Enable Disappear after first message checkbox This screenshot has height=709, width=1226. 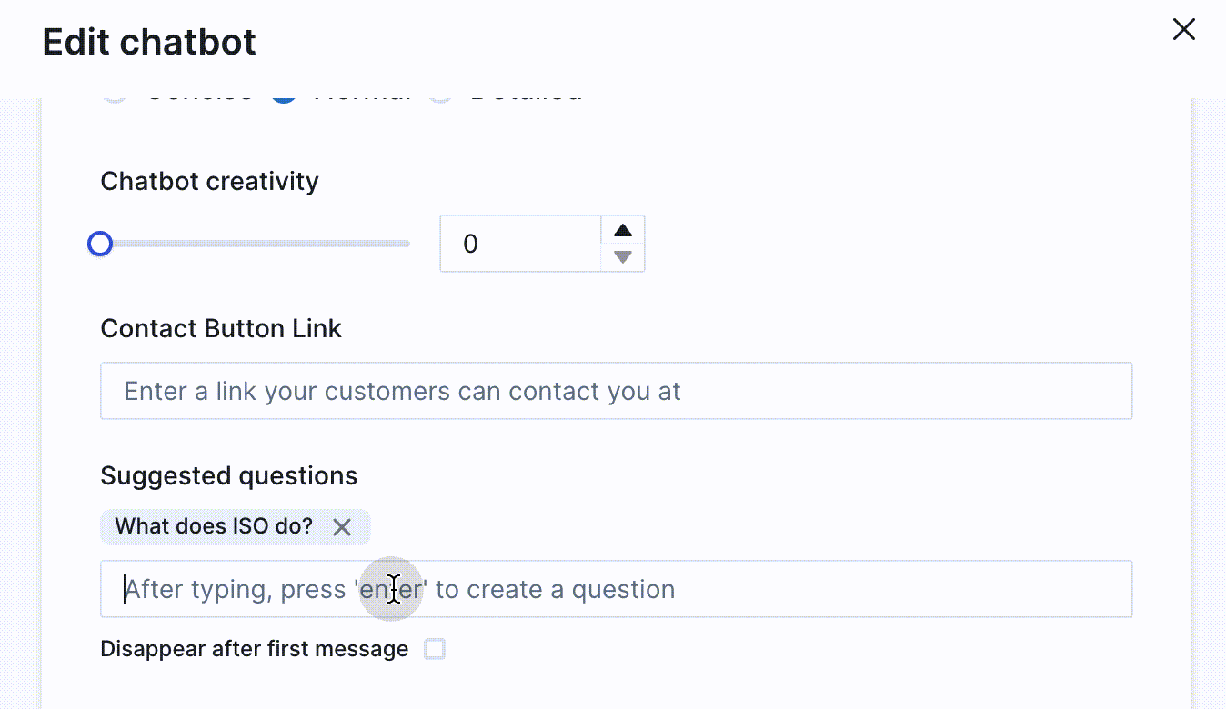(x=436, y=649)
